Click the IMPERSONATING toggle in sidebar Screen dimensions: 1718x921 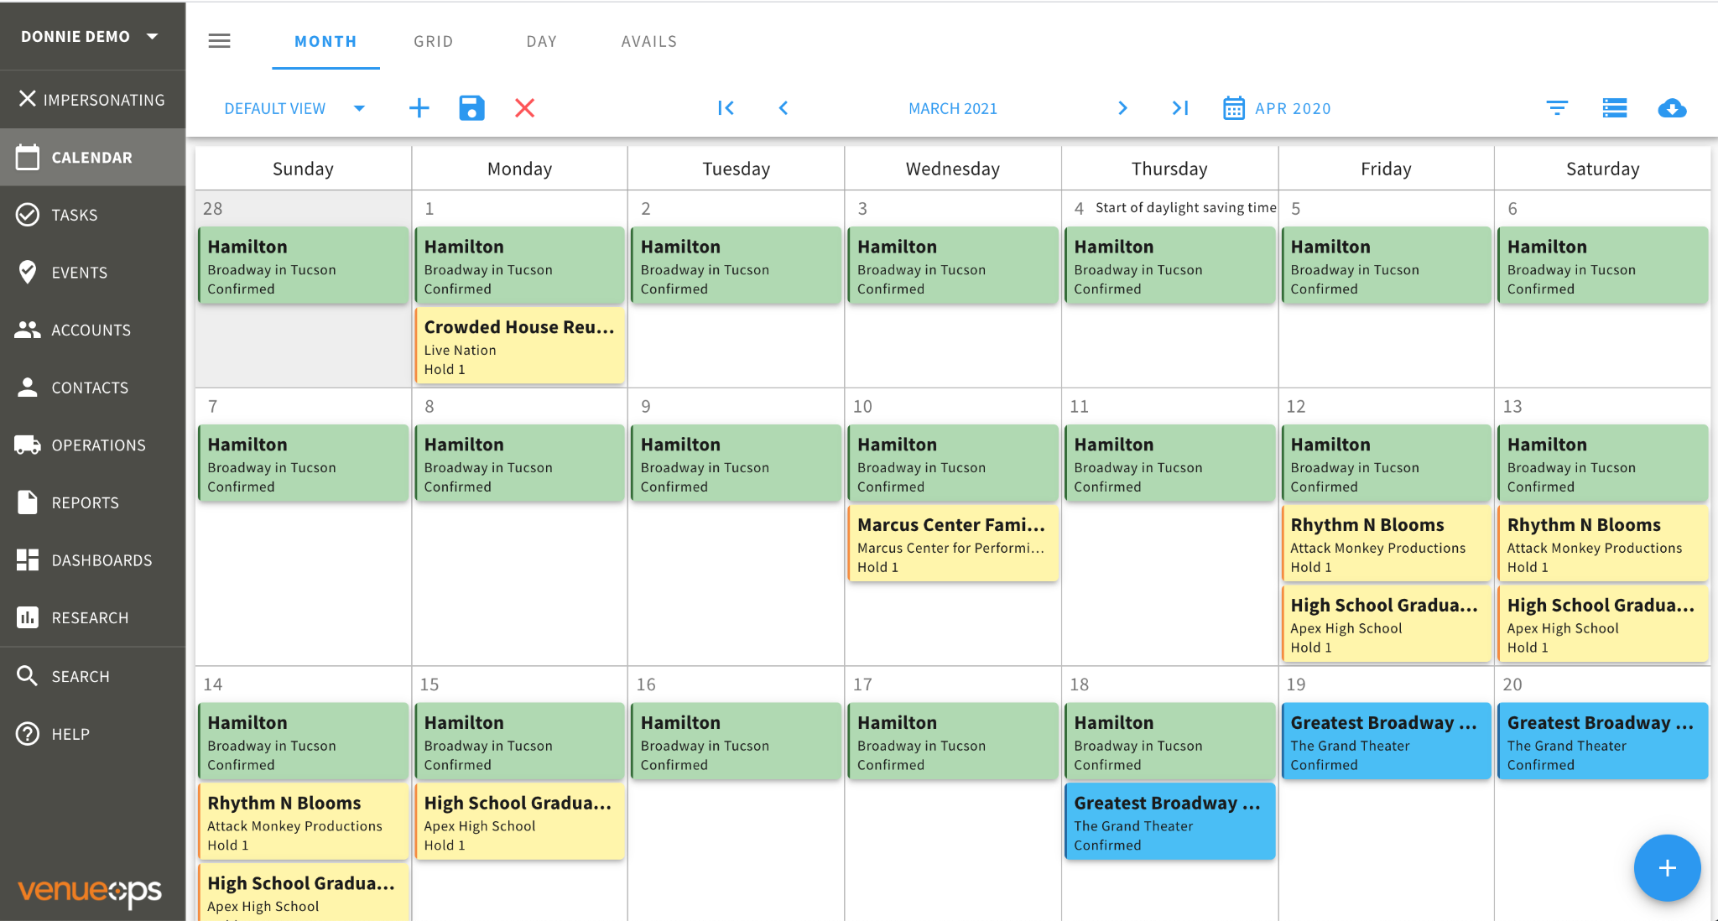(x=90, y=100)
